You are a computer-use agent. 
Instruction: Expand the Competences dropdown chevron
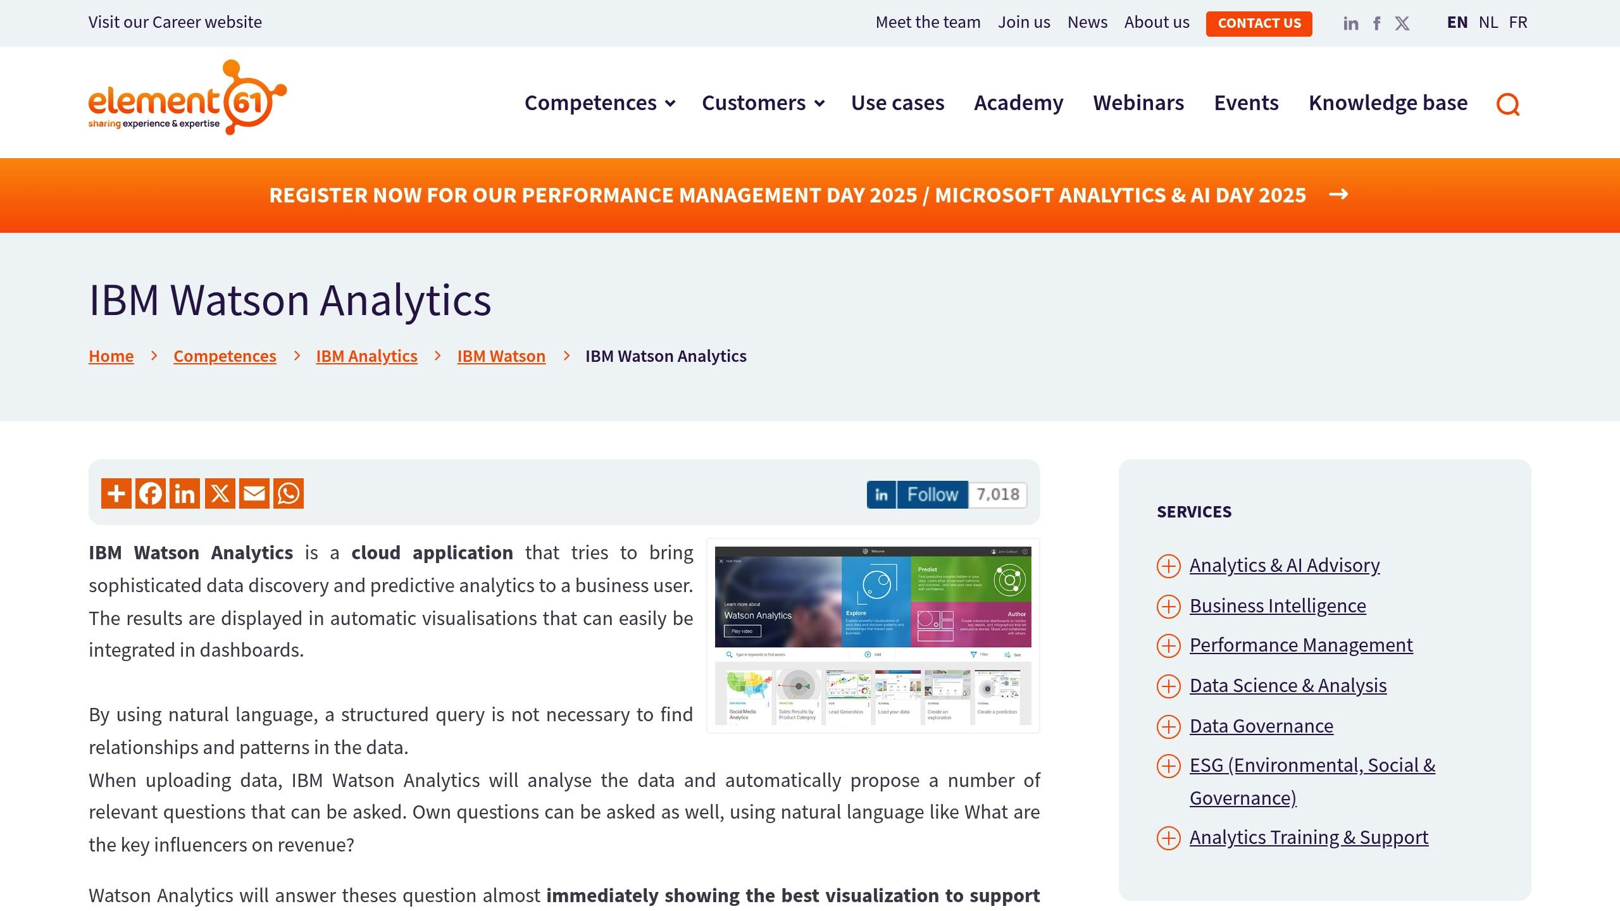click(x=671, y=103)
